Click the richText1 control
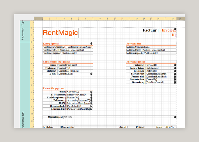 coord(120,117)
